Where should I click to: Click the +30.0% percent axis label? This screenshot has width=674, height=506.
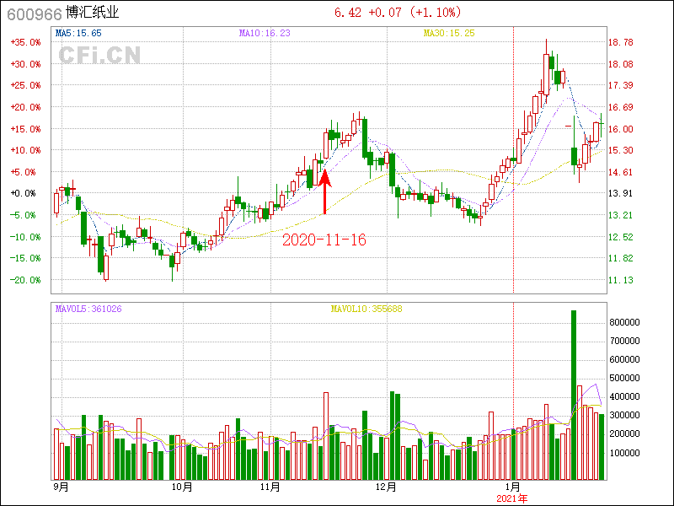click(26, 64)
